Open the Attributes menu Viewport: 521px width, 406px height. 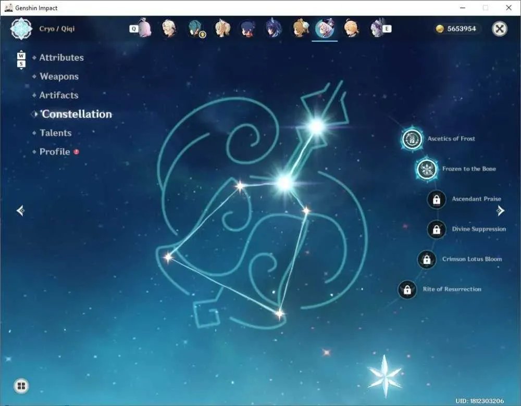point(61,57)
